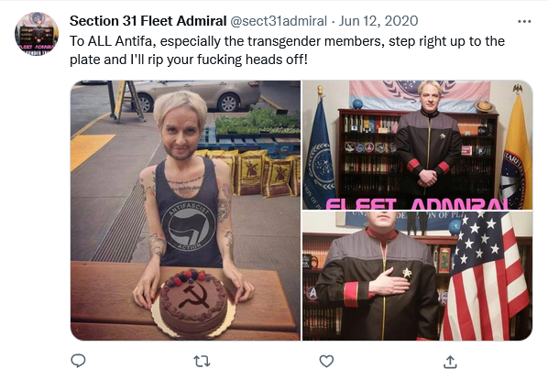Click the tweet text starting To ALL Antifa
The width and height of the screenshot is (548, 380).
[x=287, y=50]
